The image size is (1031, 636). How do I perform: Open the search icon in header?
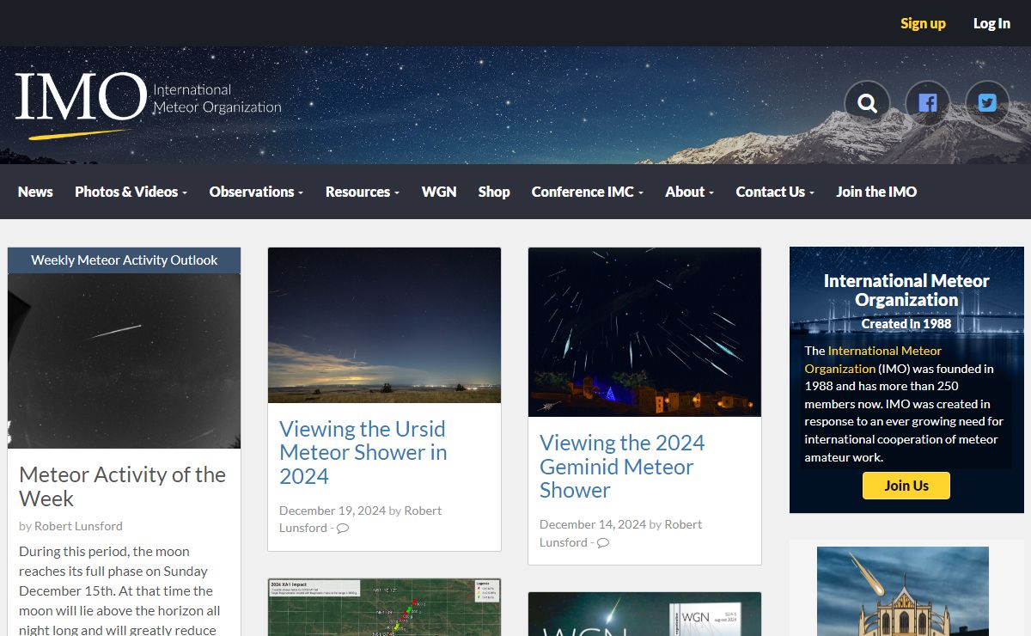[x=867, y=103]
